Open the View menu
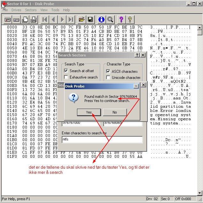This screenshot has height=203, width=203. (44, 10)
